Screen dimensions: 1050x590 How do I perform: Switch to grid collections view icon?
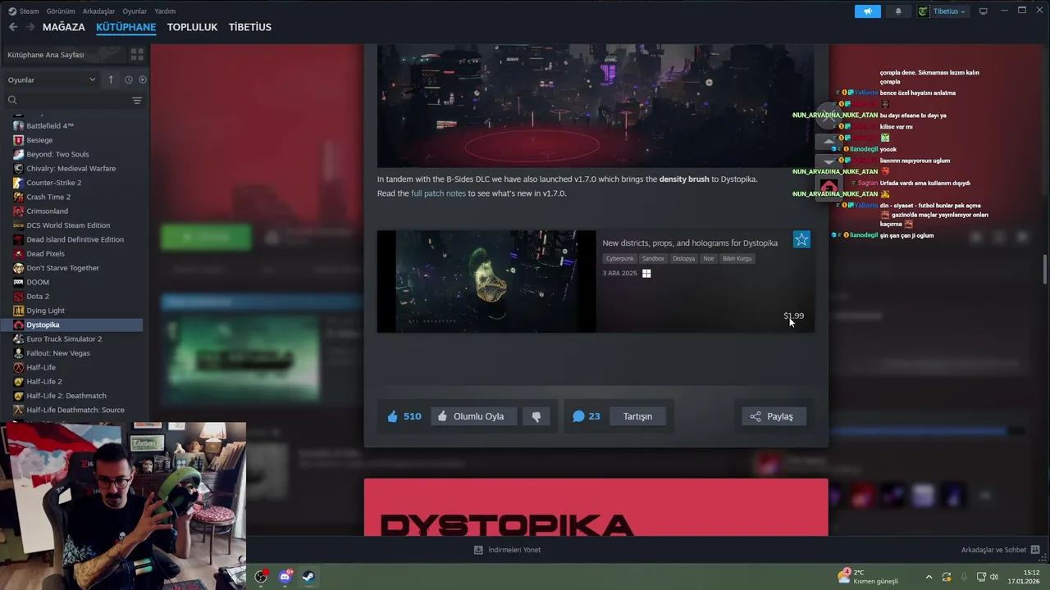(x=137, y=55)
